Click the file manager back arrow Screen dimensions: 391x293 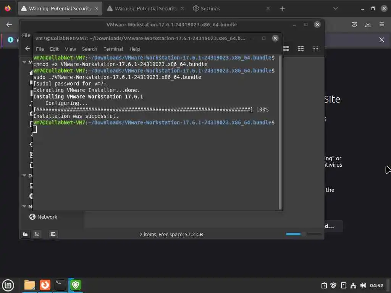pos(27,48)
